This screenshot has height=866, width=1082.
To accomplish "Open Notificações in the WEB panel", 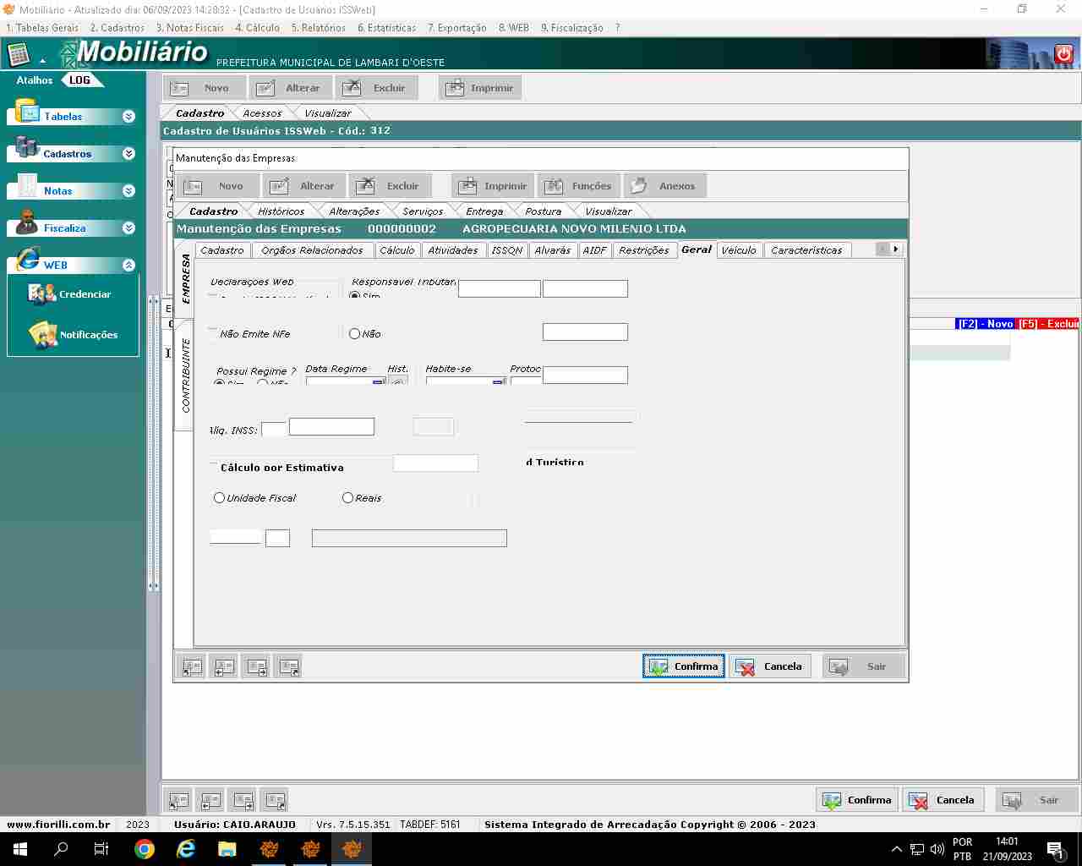I will (74, 335).
